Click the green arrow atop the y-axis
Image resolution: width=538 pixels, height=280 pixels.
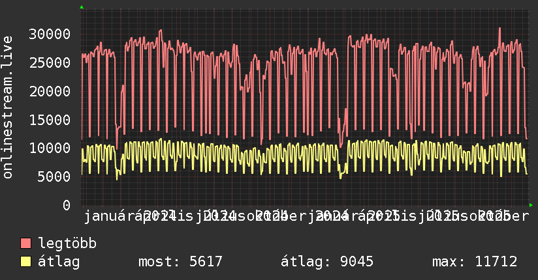point(82,7)
